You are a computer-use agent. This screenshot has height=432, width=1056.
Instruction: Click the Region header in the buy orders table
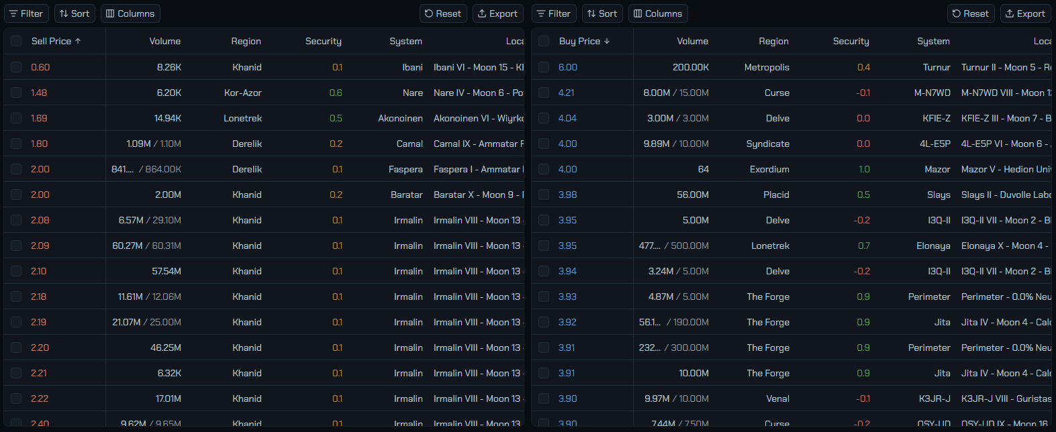774,41
